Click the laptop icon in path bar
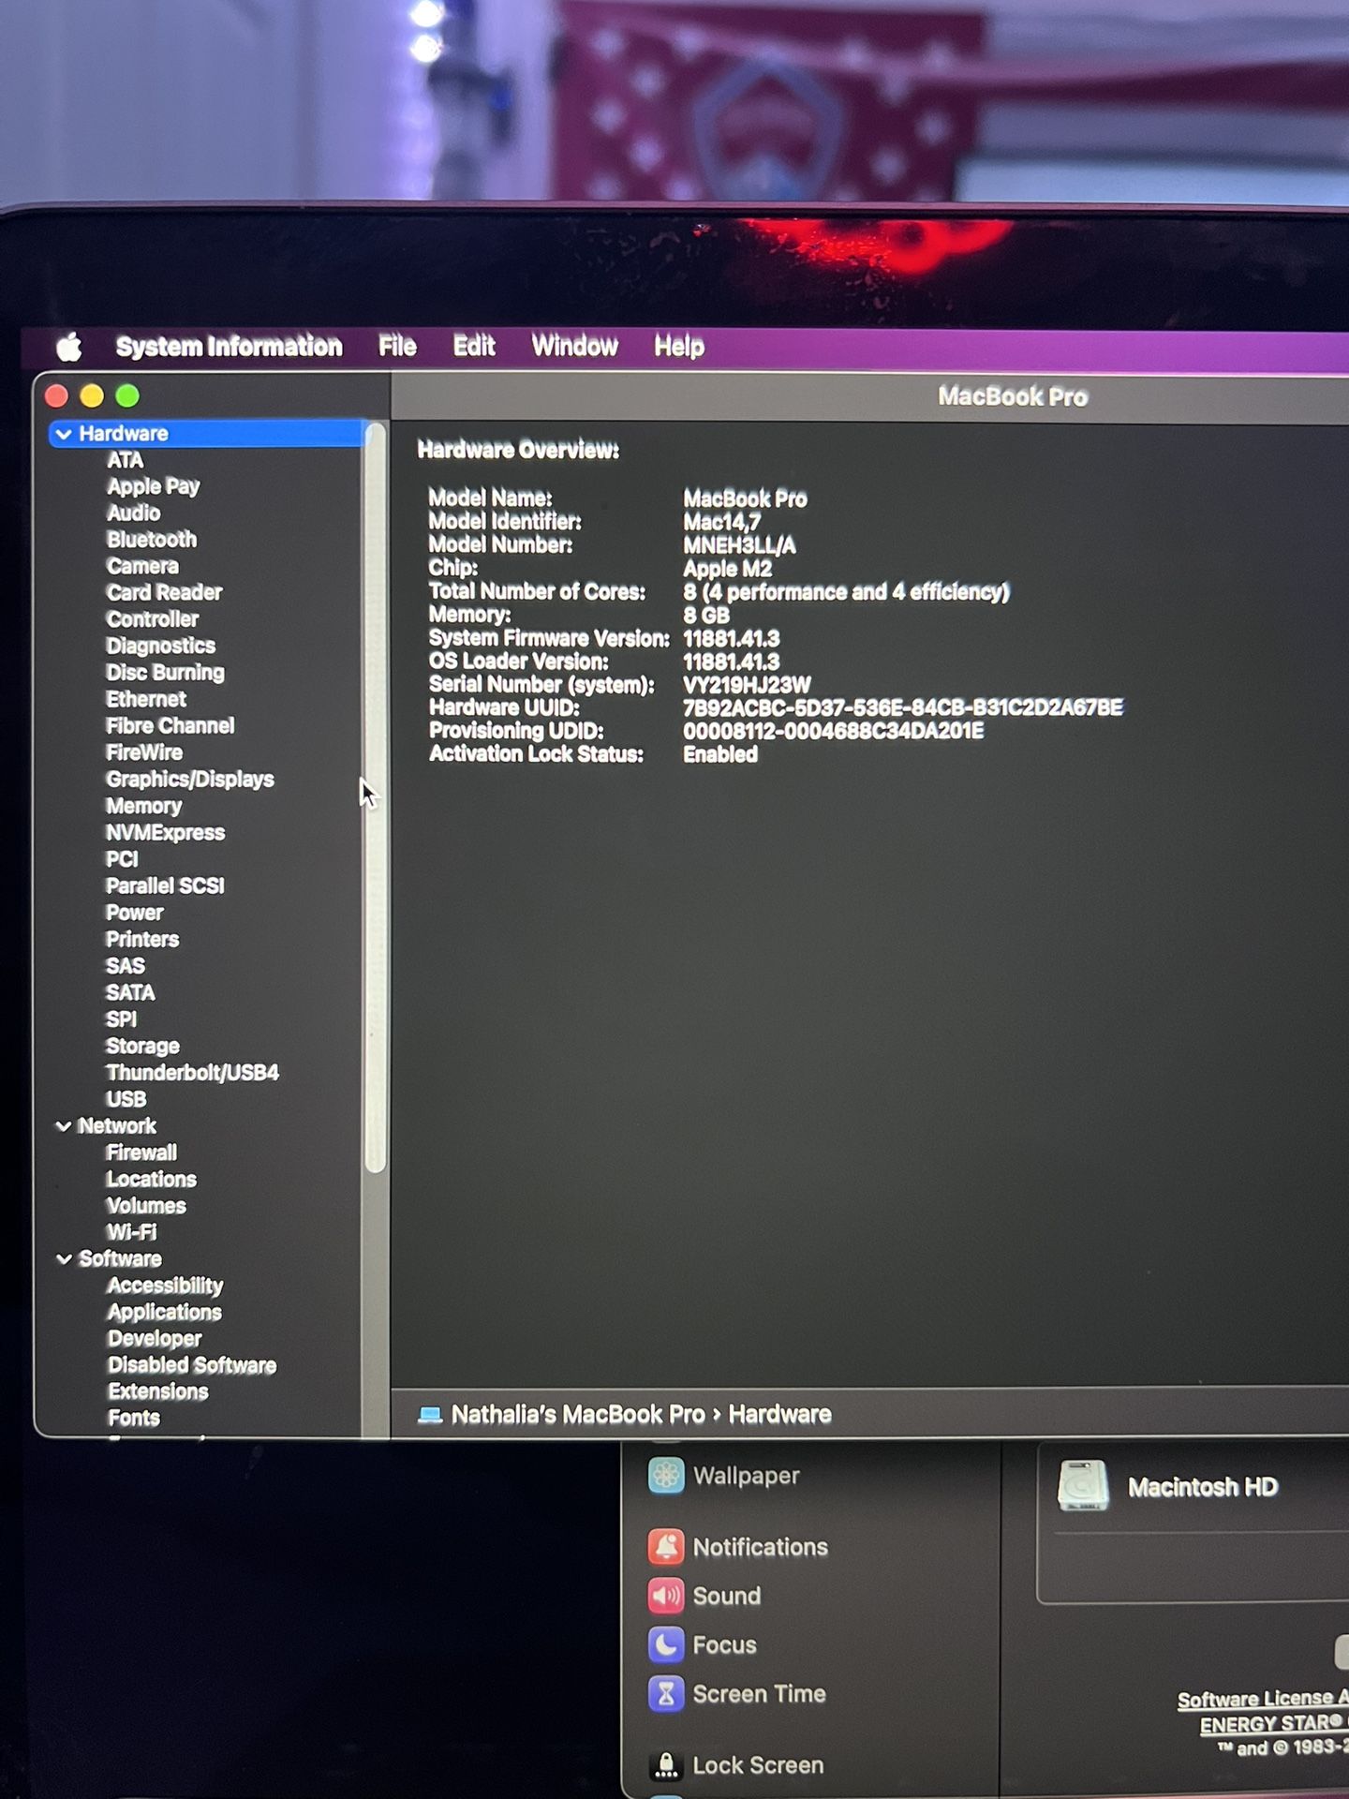 (x=430, y=1415)
